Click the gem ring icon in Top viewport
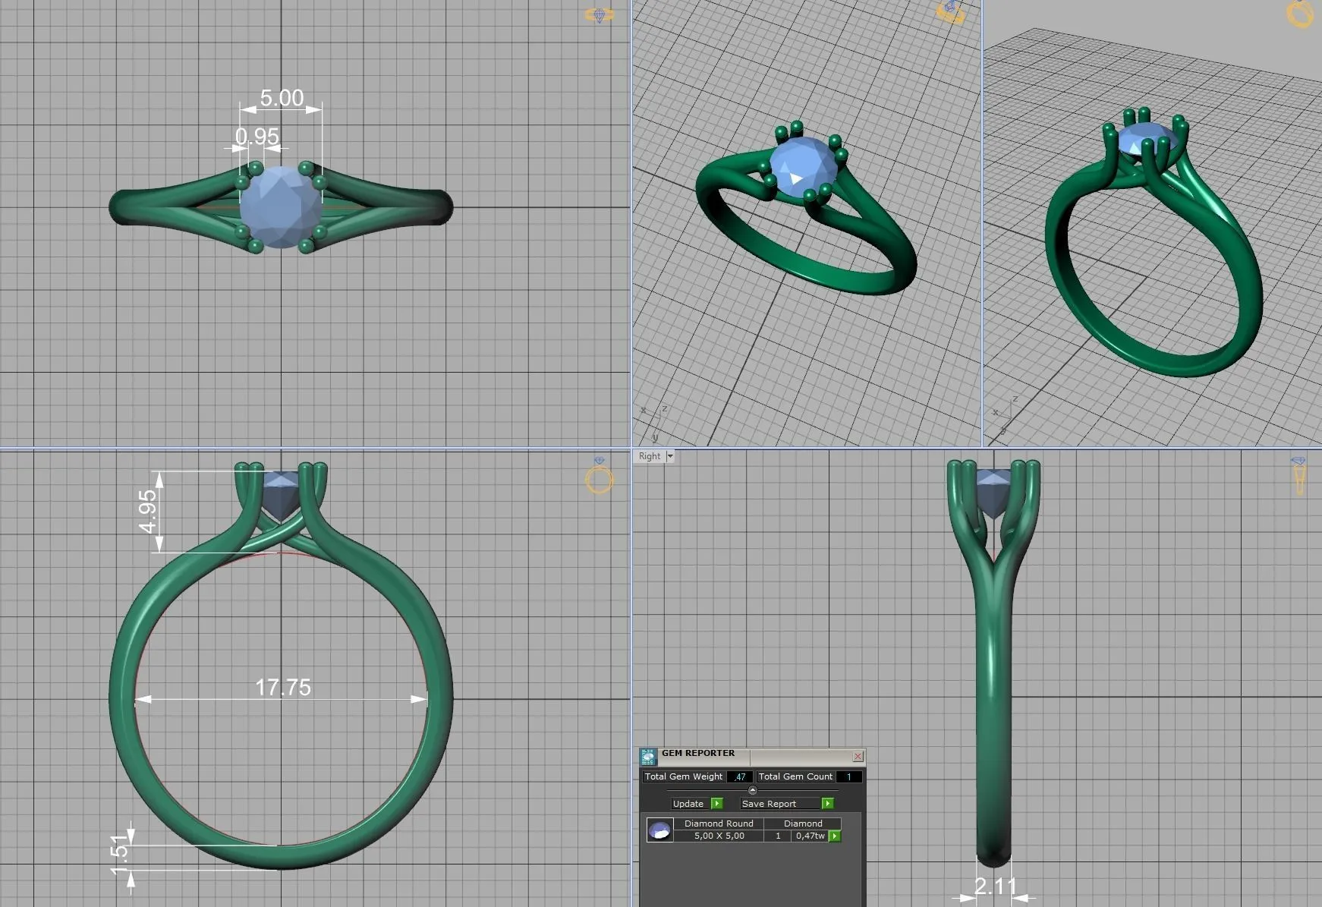Image resolution: width=1322 pixels, height=907 pixels. pos(599,15)
